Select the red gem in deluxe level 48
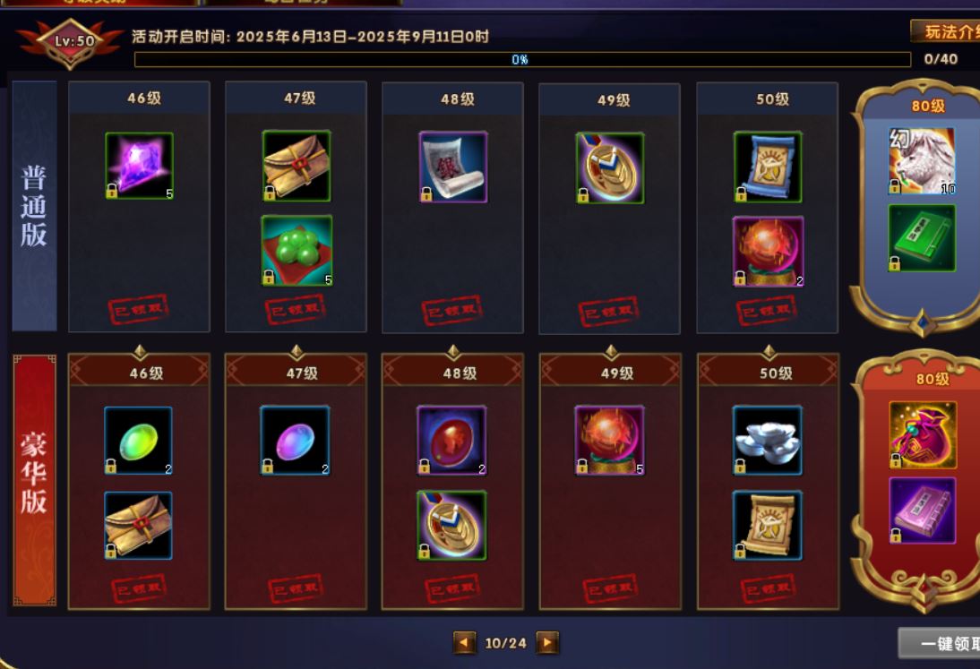 451,441
